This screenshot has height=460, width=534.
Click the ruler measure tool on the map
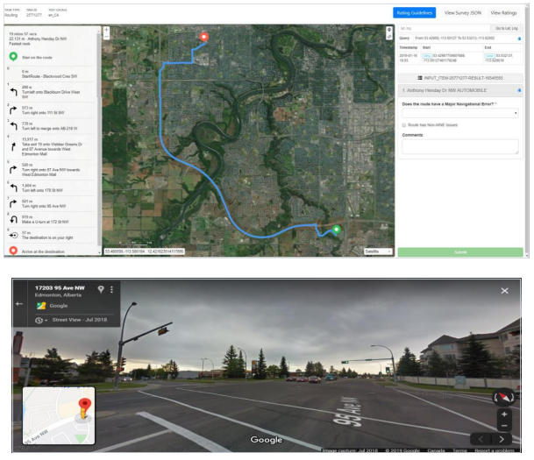coord(389,36)
